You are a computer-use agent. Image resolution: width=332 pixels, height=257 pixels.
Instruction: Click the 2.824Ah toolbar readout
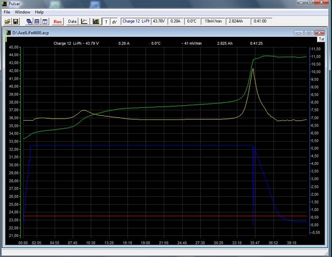tap(237, 21)
